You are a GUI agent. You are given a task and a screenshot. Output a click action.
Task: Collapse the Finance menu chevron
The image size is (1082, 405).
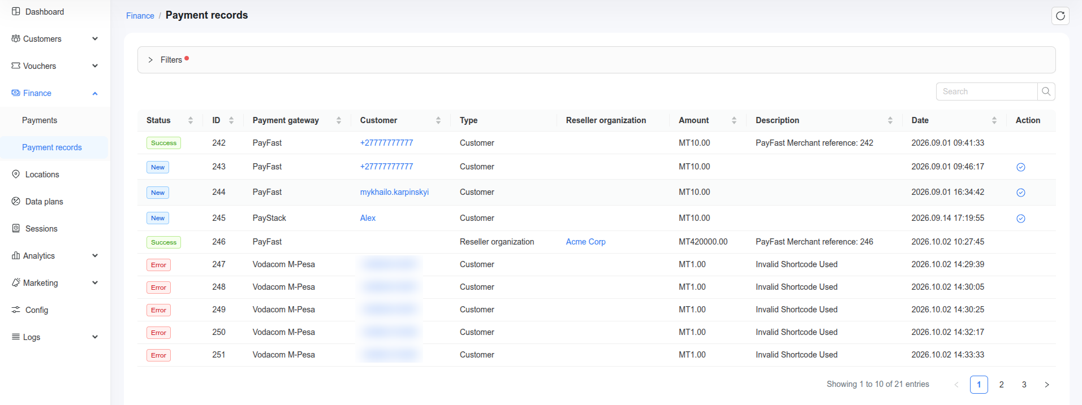point(95,93)
